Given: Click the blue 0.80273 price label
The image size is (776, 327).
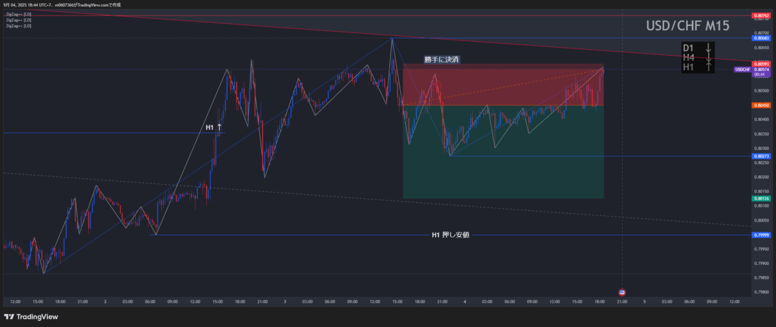Looking at the screenshot, I should (x=760, y=156).
